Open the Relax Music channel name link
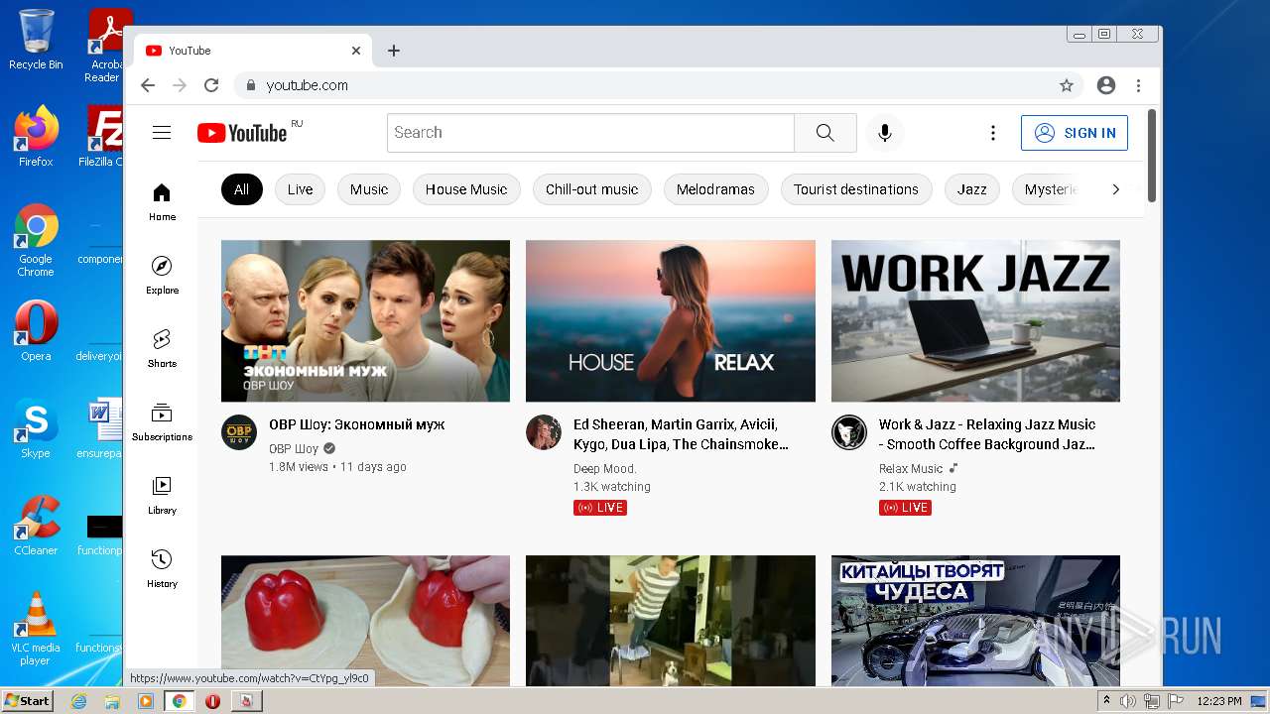This screenshot has height=714, width=1270. point(911,468)
